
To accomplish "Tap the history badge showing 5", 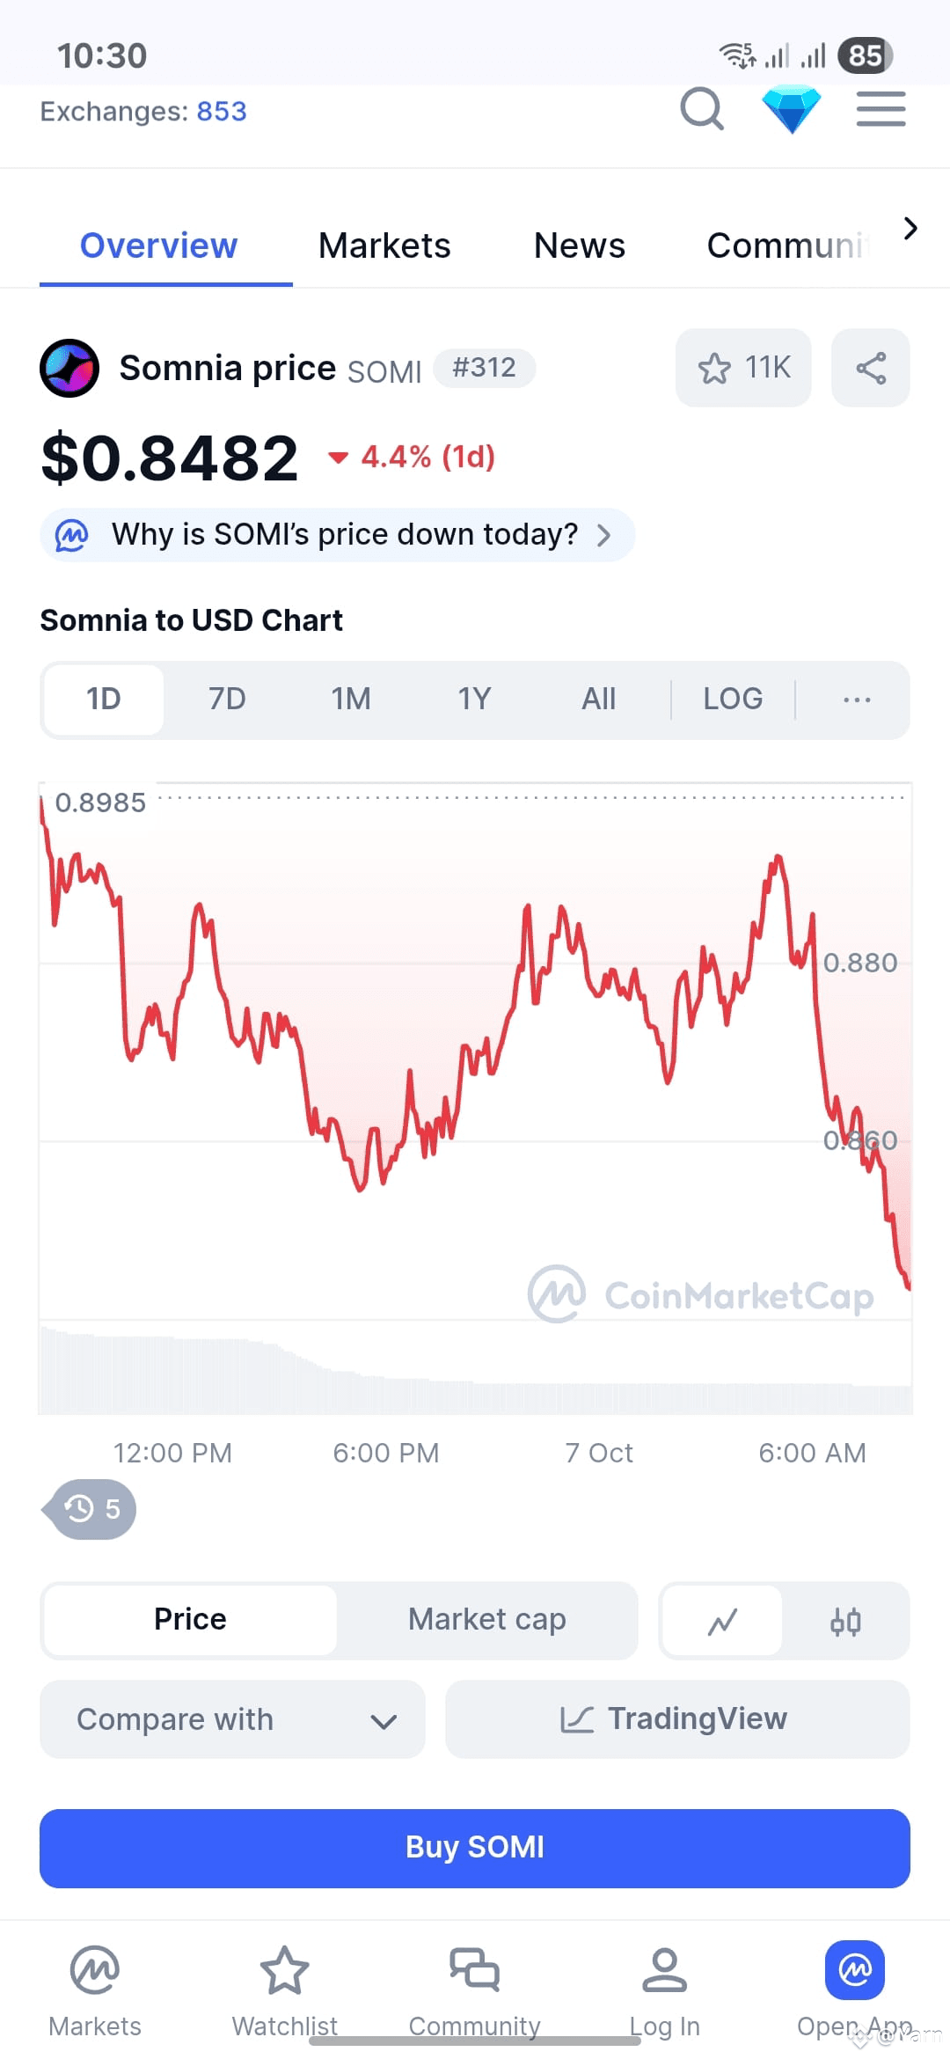I will pyautogui.click(x=91, y=1509).
